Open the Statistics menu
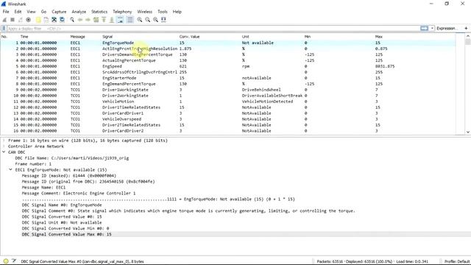Screen dimensions: 471x265 99,12
